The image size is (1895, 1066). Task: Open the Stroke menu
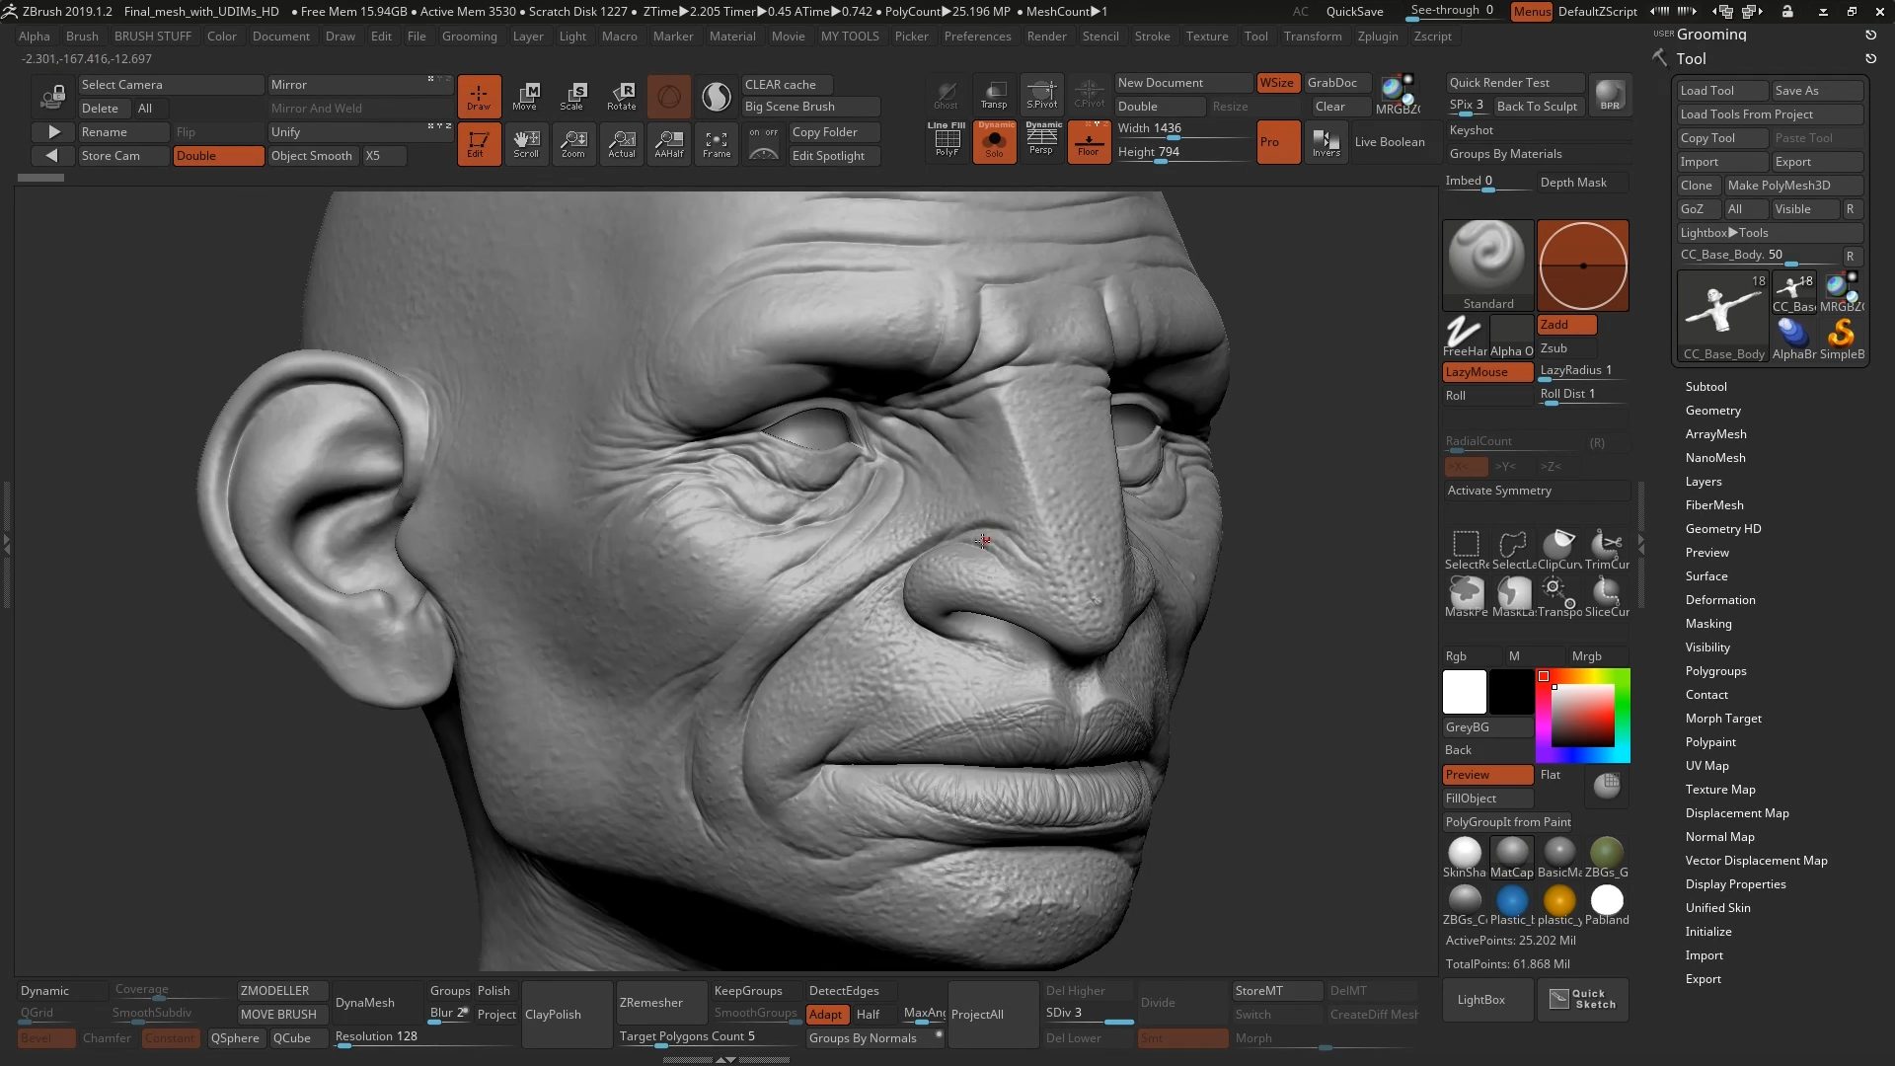[x=1152, y=37]
